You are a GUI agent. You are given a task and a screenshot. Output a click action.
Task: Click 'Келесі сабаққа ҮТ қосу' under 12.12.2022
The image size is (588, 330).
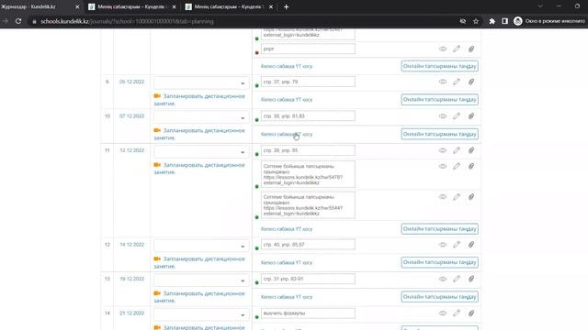(x=287, y=229)
